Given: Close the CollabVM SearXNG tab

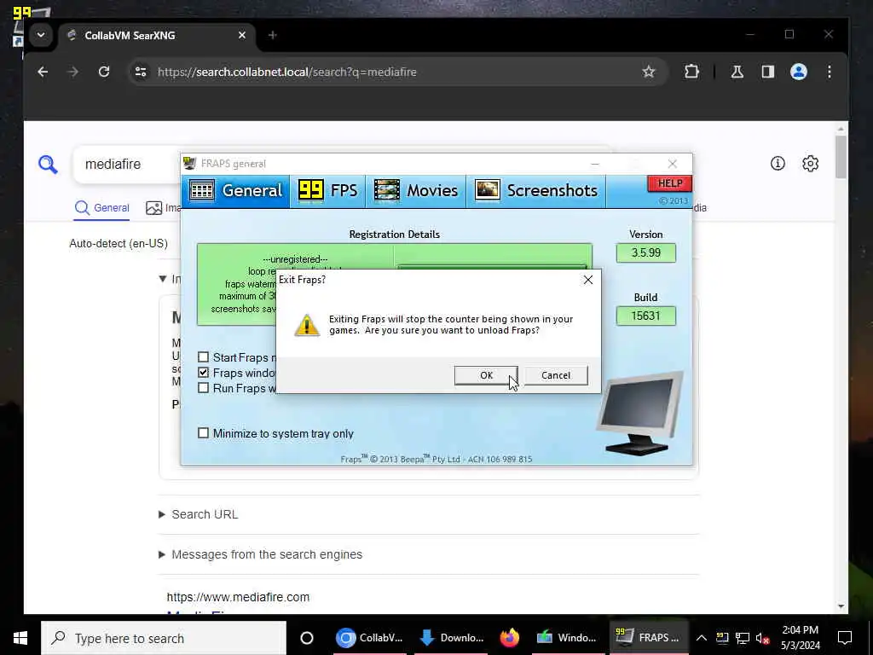Looking at the screenshot, I should (241, 35).
